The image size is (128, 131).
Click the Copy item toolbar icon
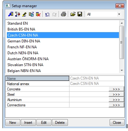pos(31,14)
